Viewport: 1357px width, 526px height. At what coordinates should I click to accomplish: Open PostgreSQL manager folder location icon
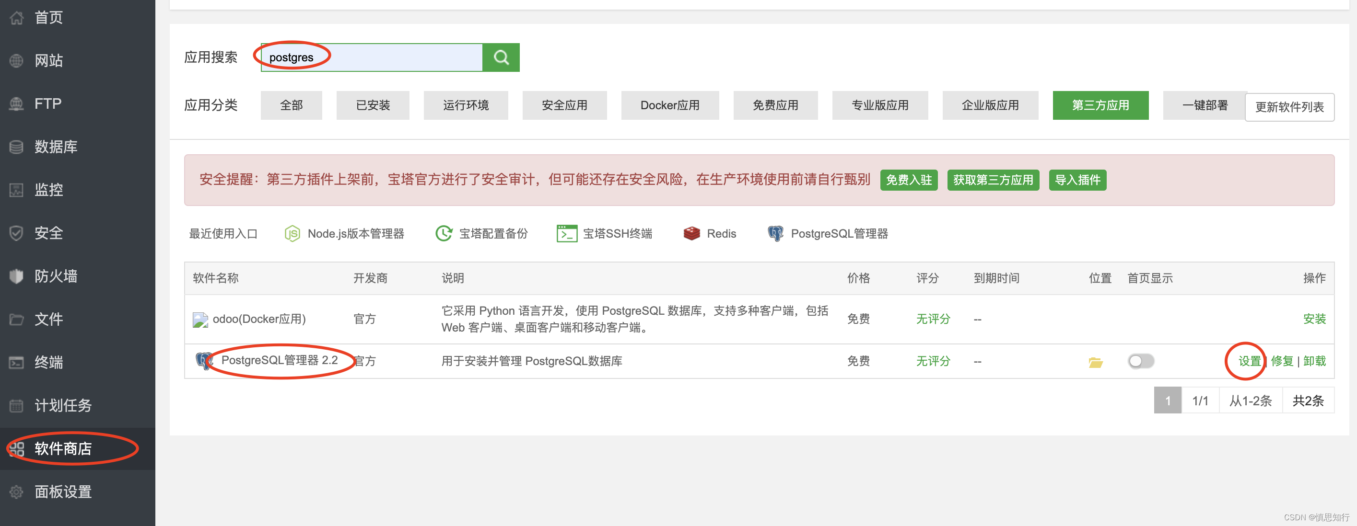(x=1095, y=362)
